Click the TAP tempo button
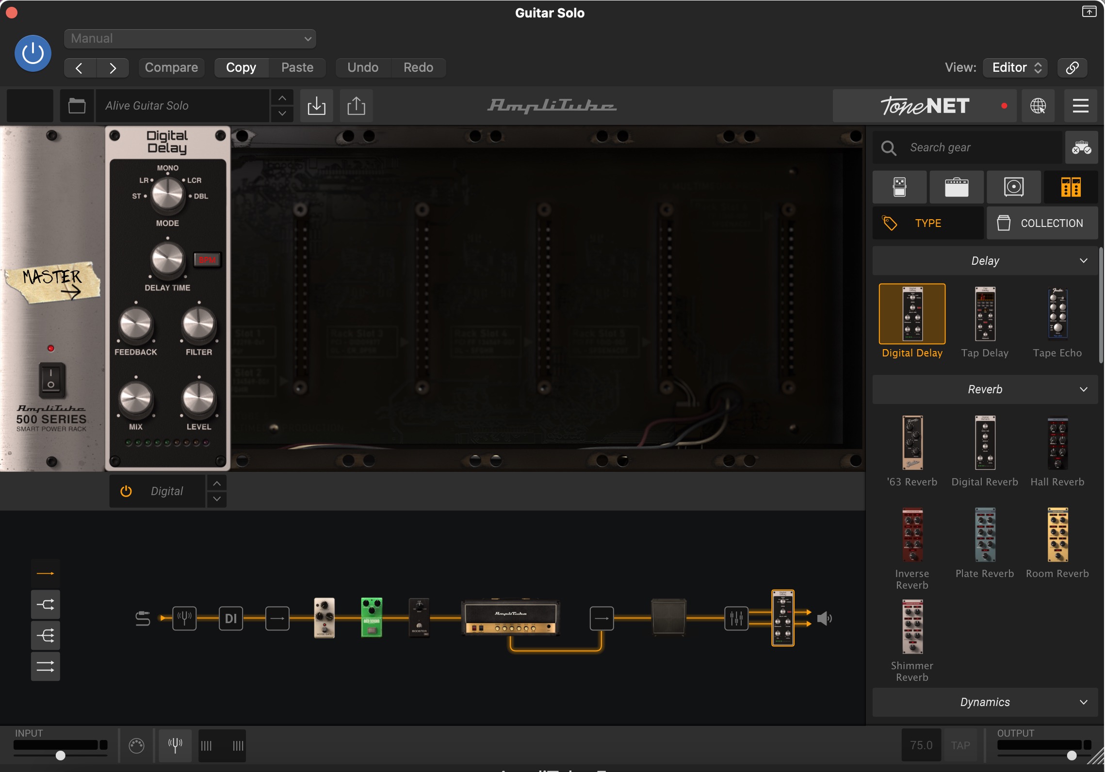The height and width of the screenshot is (772, 1105). (960, 745)
